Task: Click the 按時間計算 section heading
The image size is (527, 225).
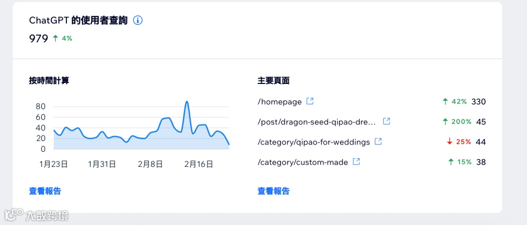Action: coord(49,81)
